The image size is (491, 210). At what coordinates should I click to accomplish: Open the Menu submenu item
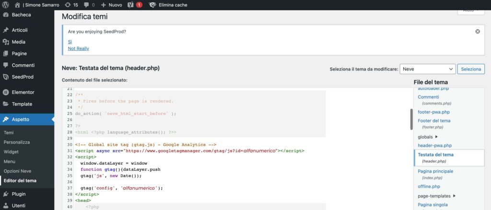click(x=10, y=162)
